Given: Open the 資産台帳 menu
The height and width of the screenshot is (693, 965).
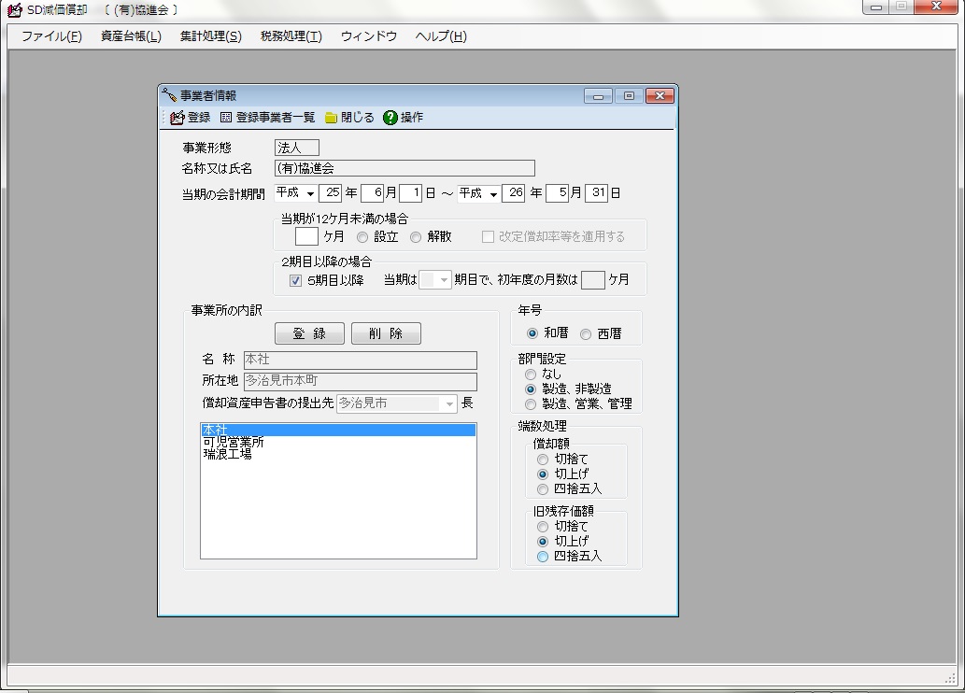Looking at the screenshot, I should [x=131, y=36].
